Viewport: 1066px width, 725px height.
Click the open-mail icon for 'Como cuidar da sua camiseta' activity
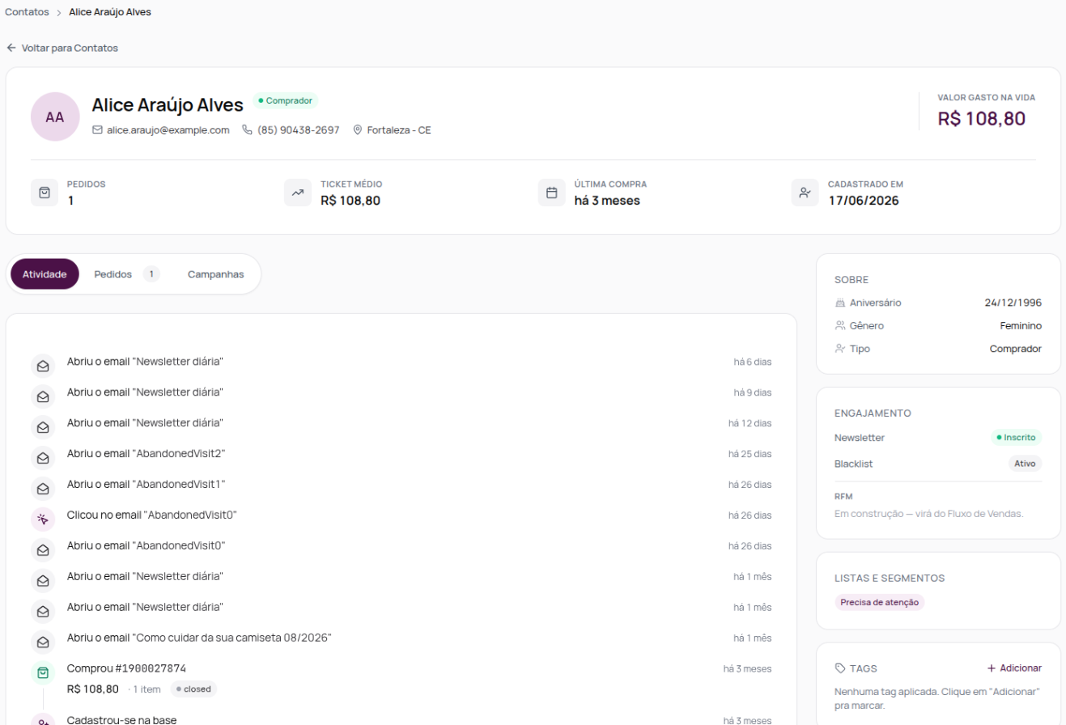[43, 642]
